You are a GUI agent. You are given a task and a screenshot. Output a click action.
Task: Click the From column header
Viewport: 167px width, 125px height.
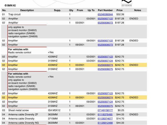(x=80, y=10)
